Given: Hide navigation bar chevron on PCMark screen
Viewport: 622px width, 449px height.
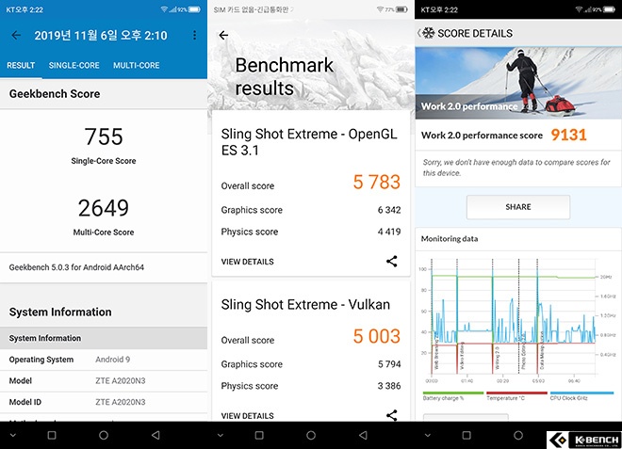Looking at the screenshot, I should click(x=428, y=435).
